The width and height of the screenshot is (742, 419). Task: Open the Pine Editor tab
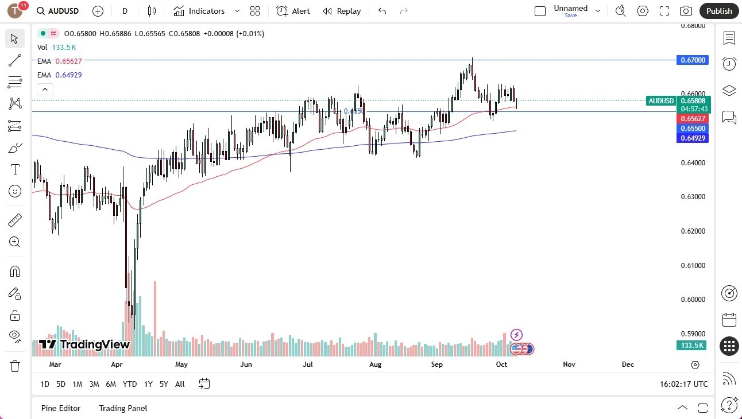tap(61, 408)
